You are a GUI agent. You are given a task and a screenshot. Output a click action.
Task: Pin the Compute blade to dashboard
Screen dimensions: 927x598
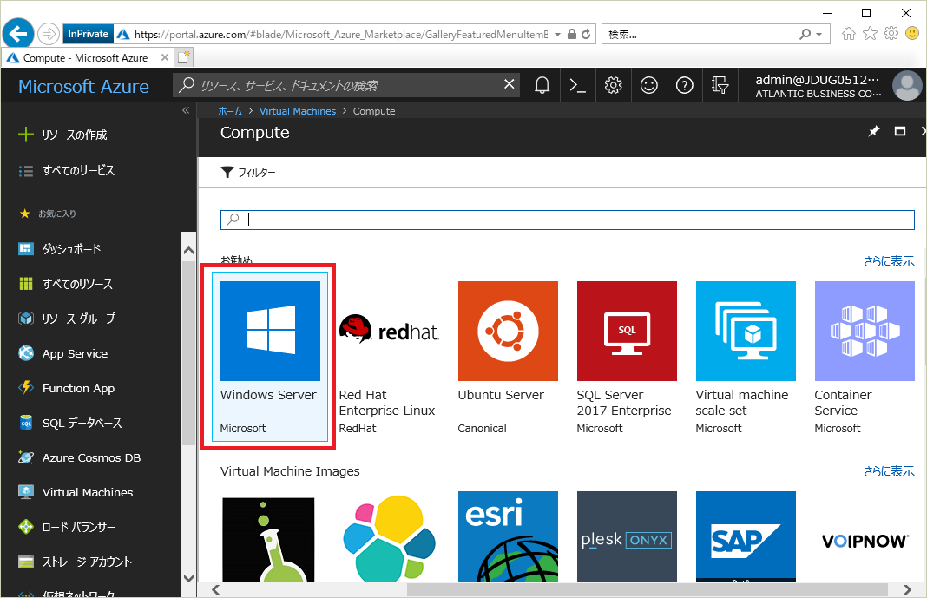873,131
